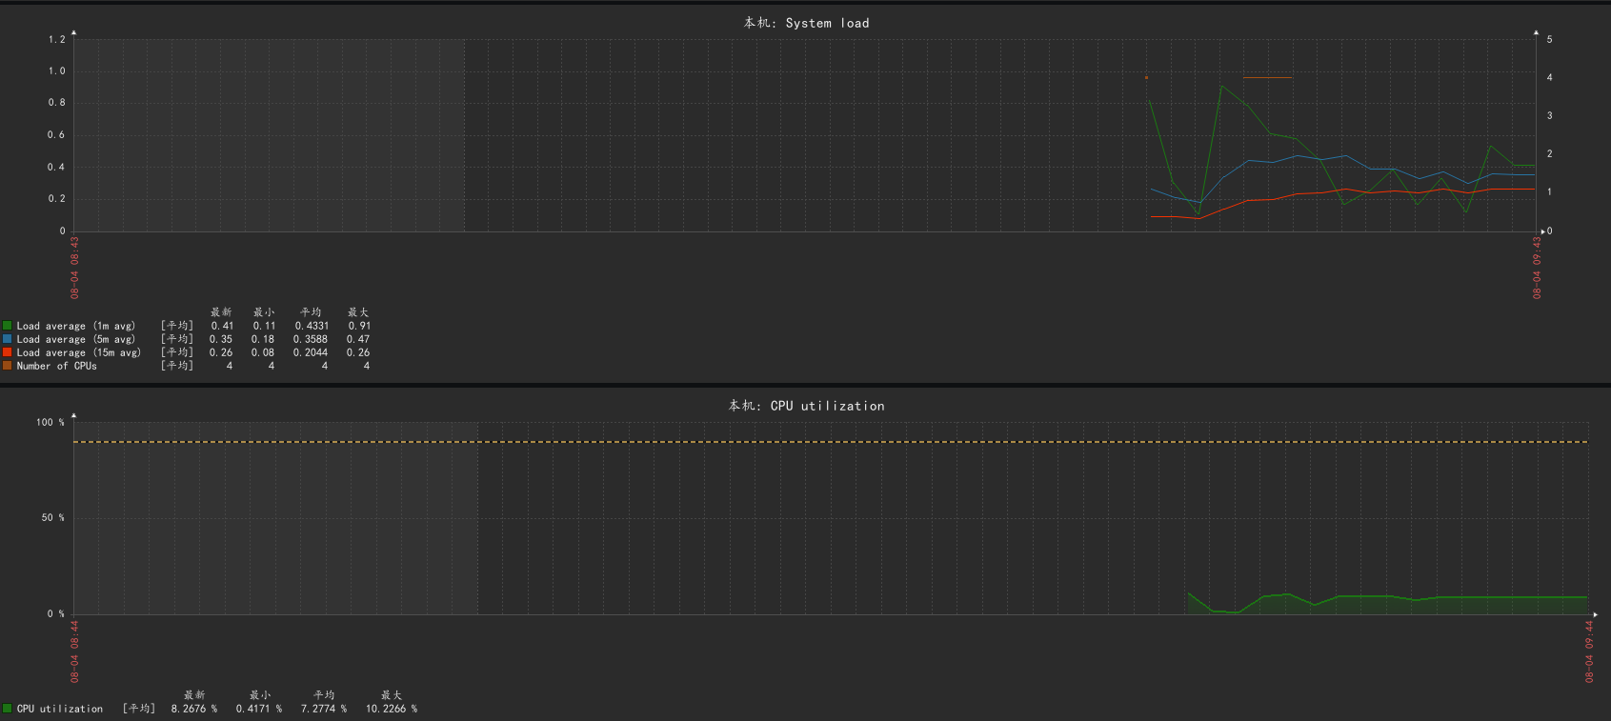
Task: Click the CPU utilization legend label at bottom
Action: click(x=60, y=709)
